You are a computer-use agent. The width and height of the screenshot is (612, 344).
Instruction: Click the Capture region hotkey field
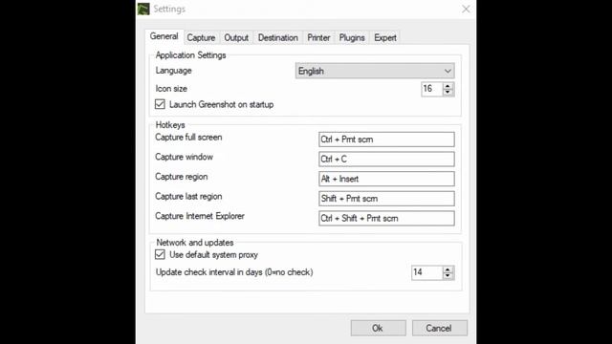pyautogui.click(x=386, y=179)
